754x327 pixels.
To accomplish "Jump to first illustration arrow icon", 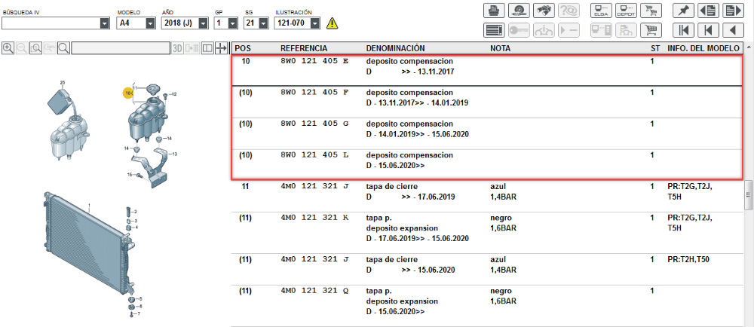I will [x=683, y=31].
